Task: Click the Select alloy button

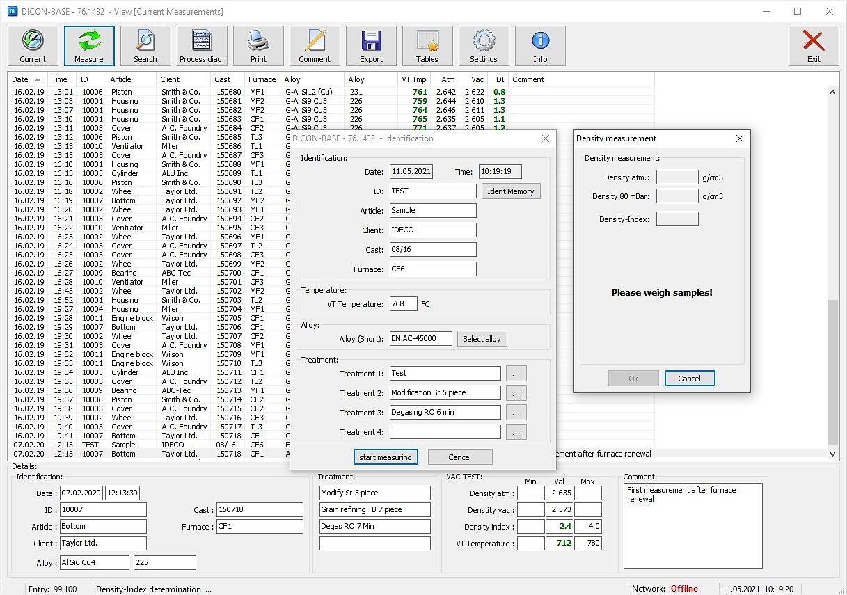Action: 482,339
